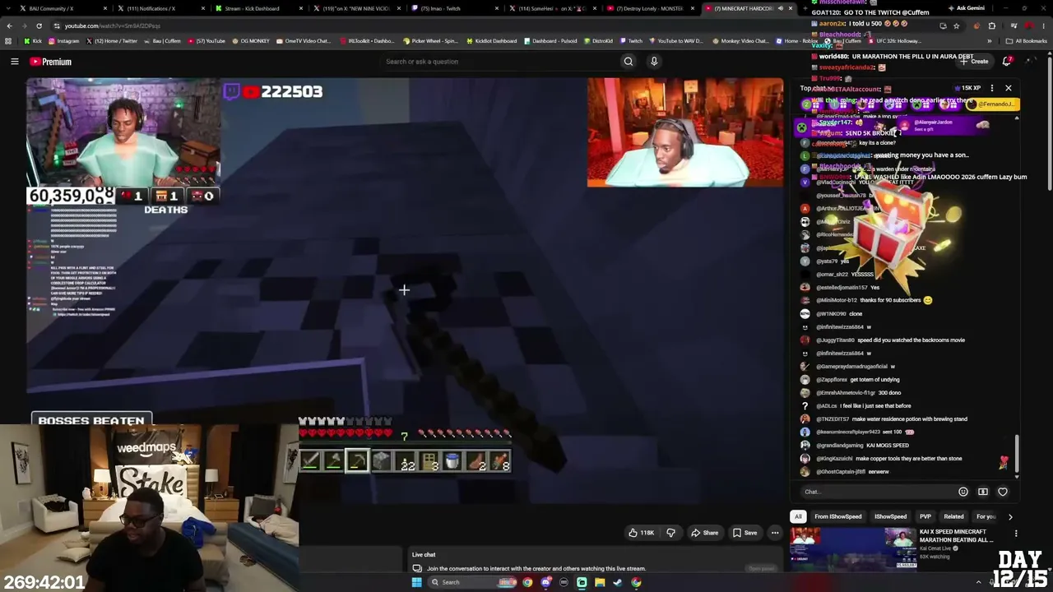Image resolution: width=1053 pixels, height=592 pixels.
Task: Open the Create menu on YouTube
Action: (976, 61)
